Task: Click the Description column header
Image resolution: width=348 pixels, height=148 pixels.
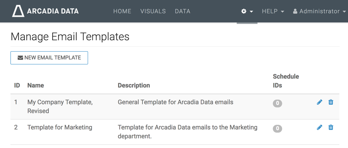Action: coord(134,85)
